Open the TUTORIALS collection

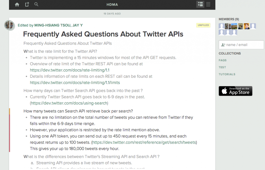coord(227,74)
